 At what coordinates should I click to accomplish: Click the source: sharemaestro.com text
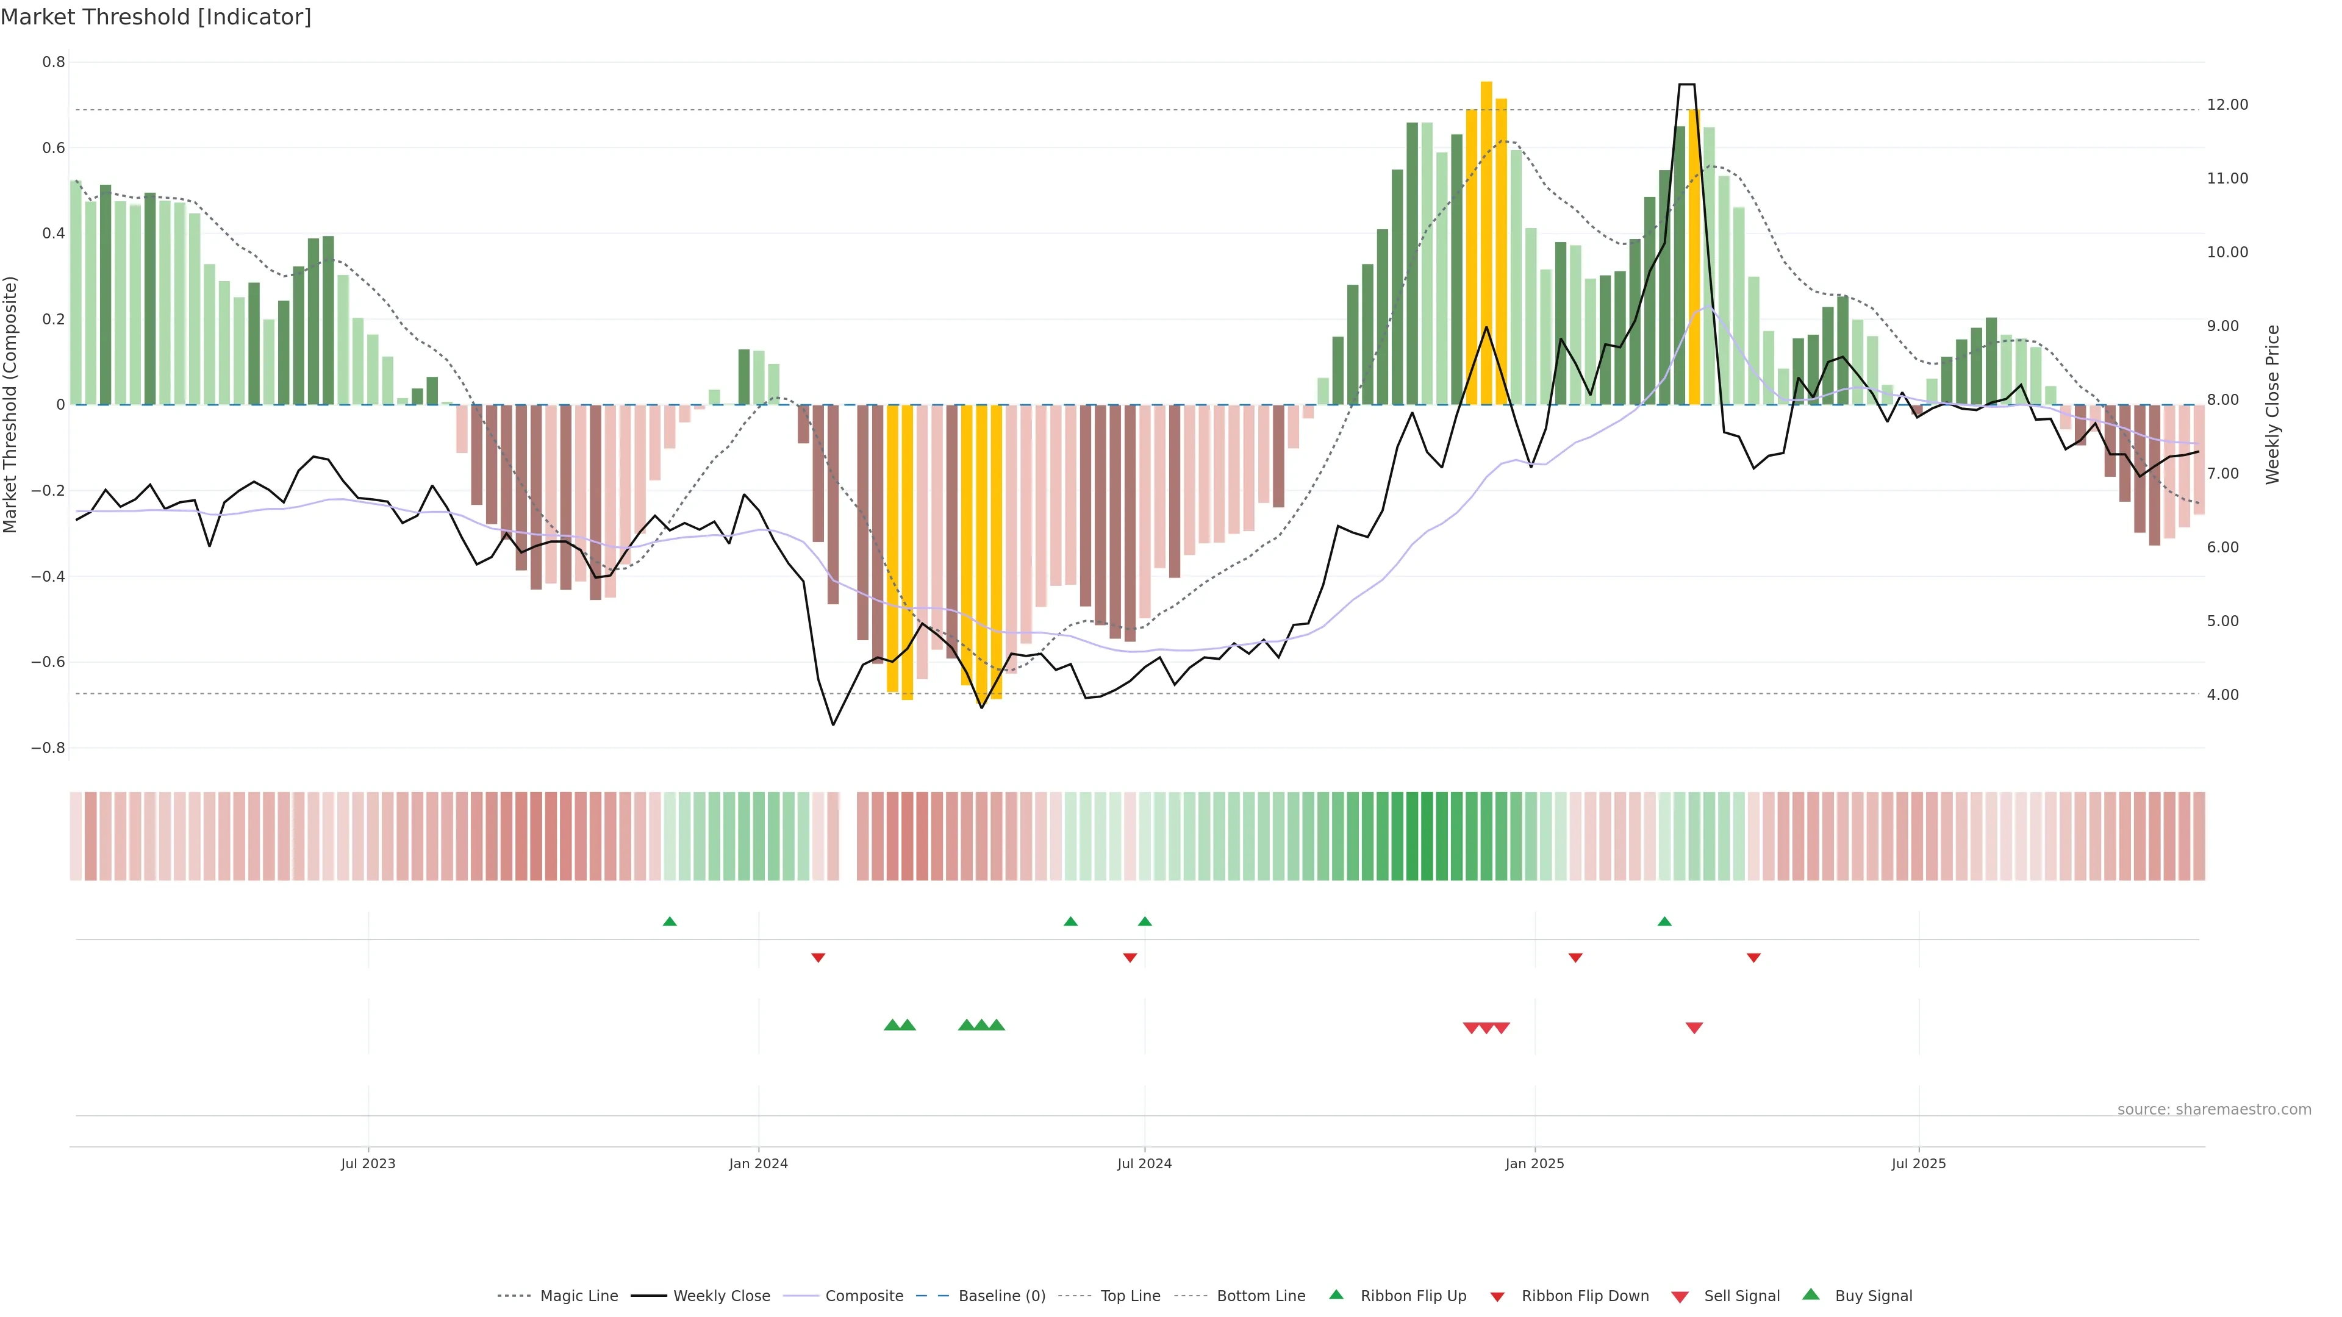click(x=2214, y=1110)
